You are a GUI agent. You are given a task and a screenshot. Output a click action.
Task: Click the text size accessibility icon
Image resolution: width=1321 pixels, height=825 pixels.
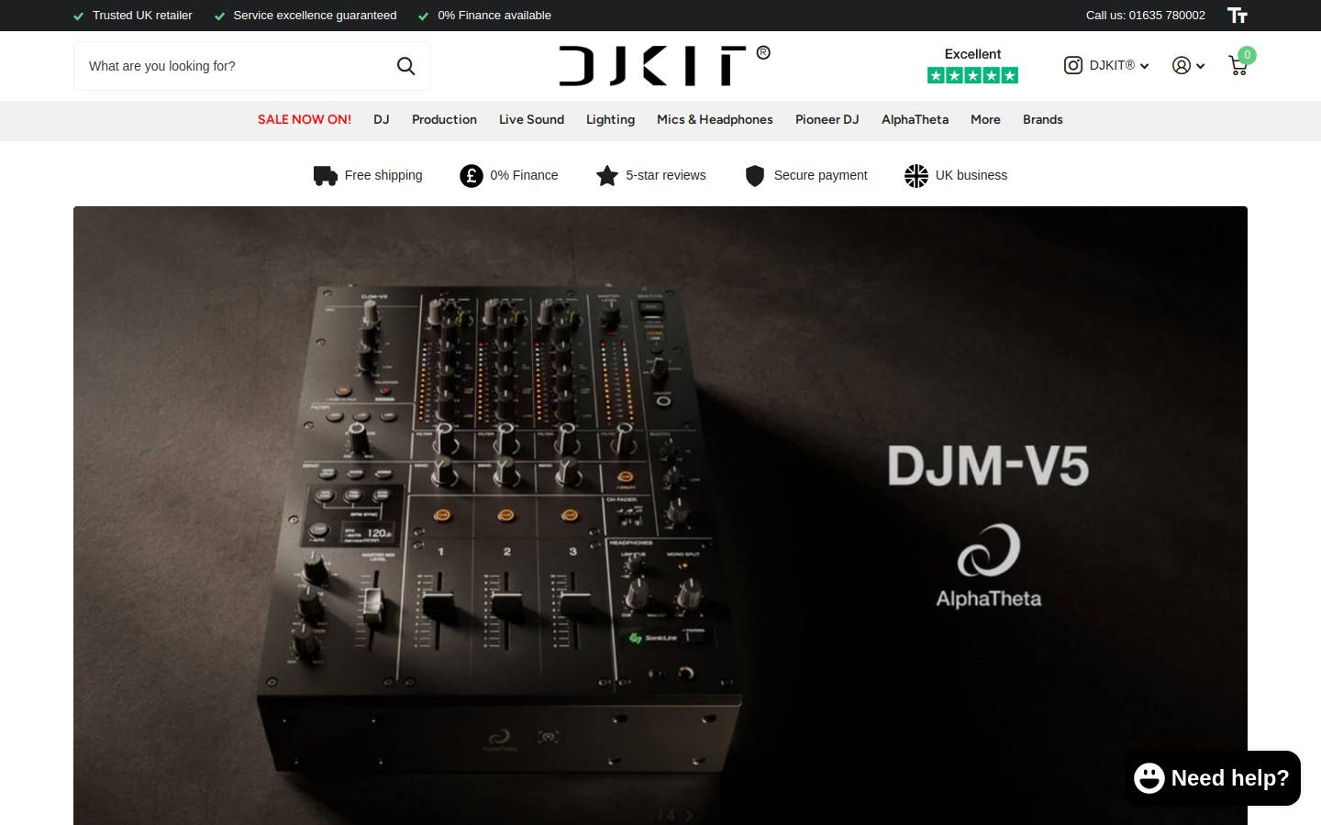[x=1238, y=16]
